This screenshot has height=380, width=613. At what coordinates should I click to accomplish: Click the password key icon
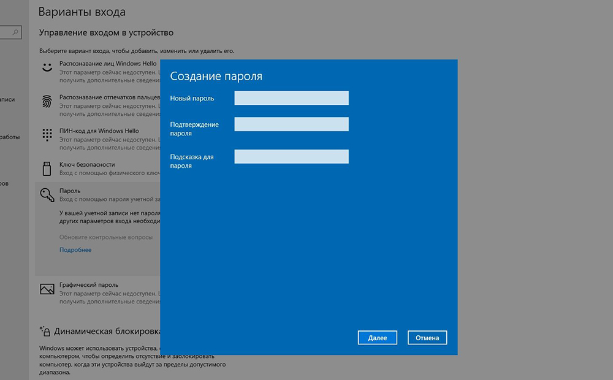(47, 195)
